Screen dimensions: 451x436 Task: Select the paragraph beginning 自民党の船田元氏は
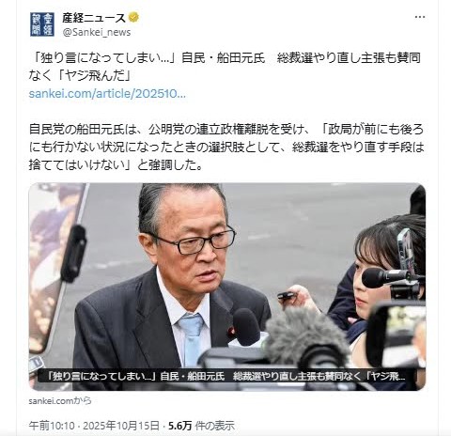(x=226, y=148)
